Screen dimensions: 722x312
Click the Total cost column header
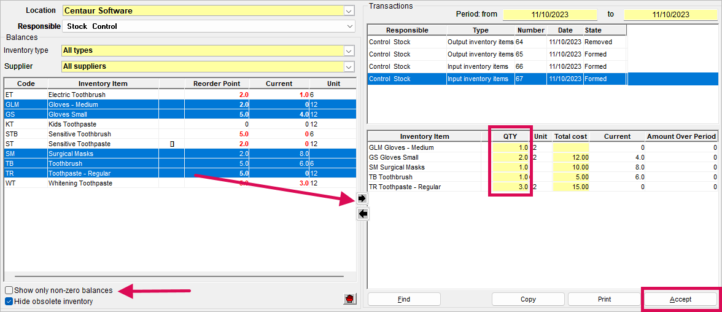[x=571, y=136]
